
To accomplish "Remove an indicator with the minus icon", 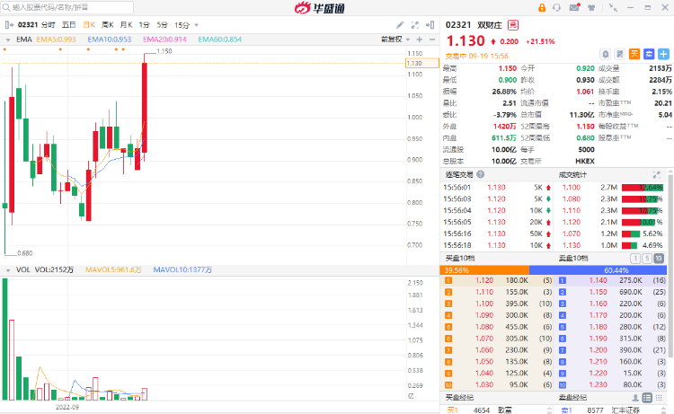I will (432, 40).
